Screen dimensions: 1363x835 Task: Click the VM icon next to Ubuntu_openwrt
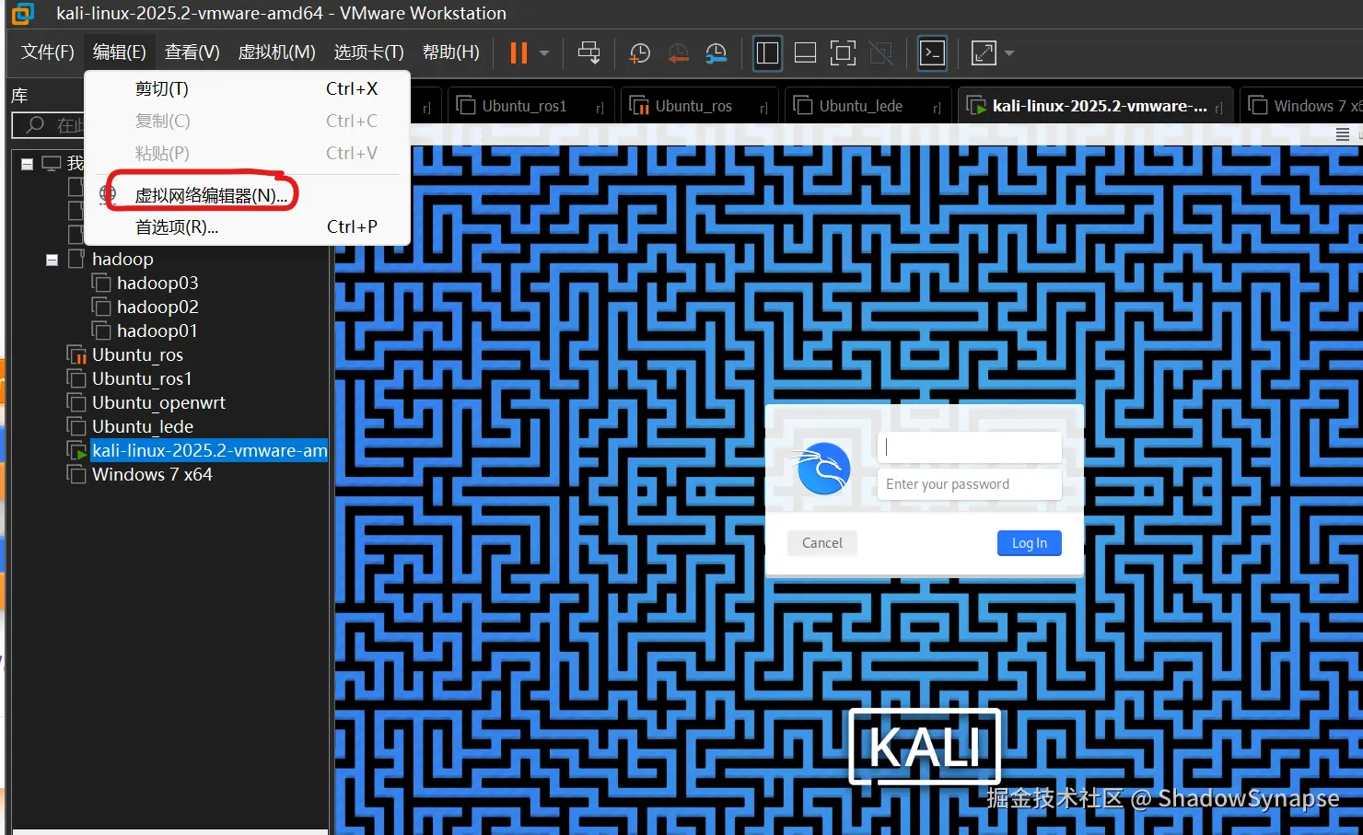76,402
